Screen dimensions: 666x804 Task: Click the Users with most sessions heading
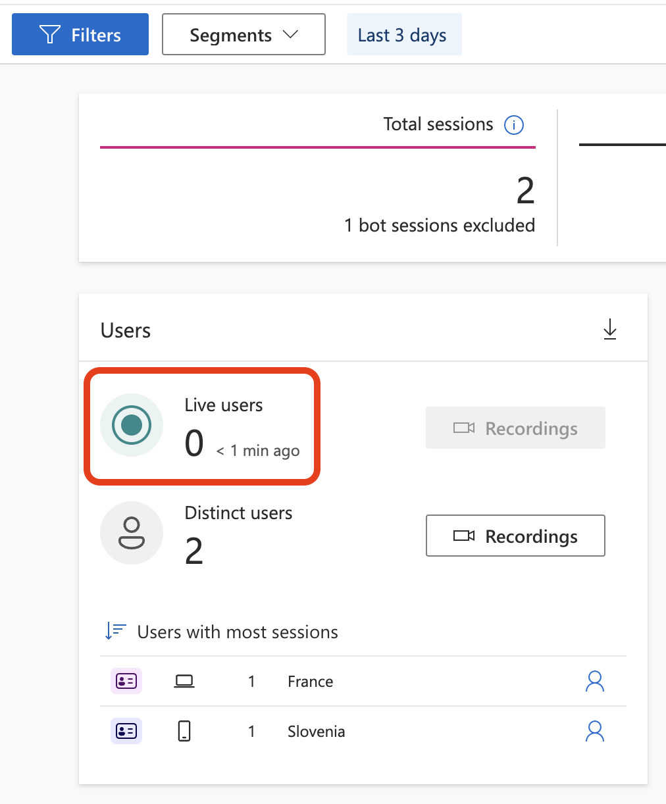tap(238, 632)
